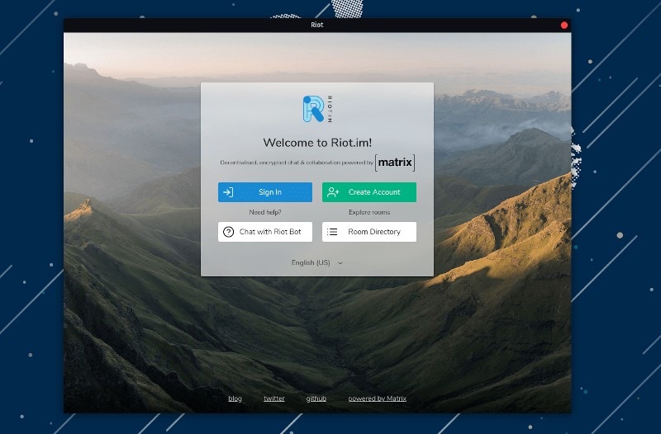Viewport: 661px width, 434px height.
Task: Open Chat with Riot Bot
Action: [x=264, y=232]
